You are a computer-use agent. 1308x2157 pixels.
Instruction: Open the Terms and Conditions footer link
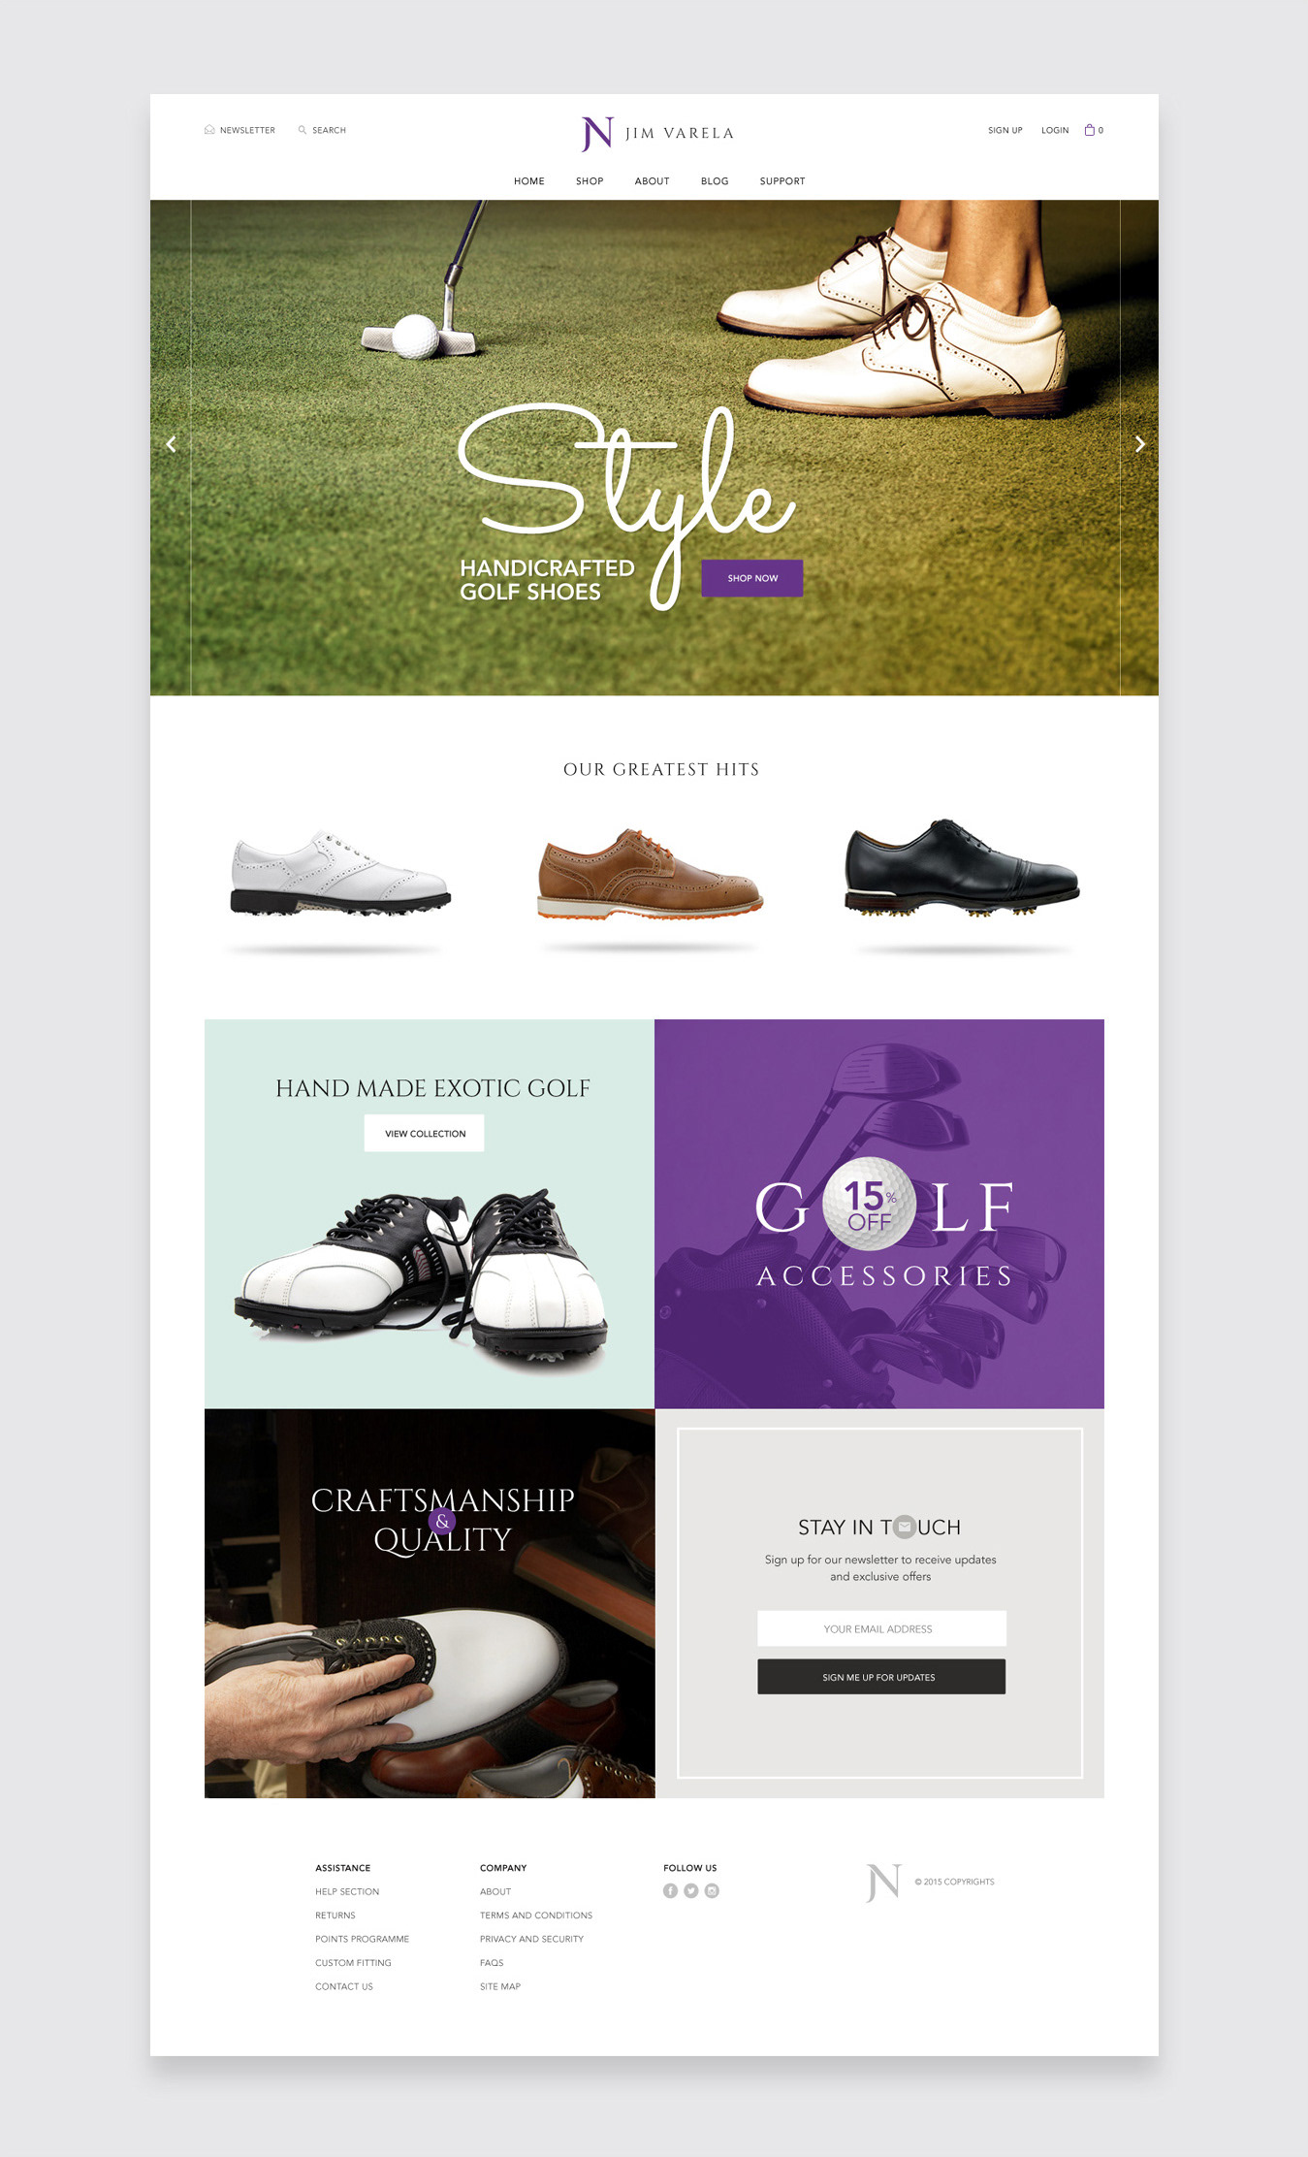tap(536, 1916)
